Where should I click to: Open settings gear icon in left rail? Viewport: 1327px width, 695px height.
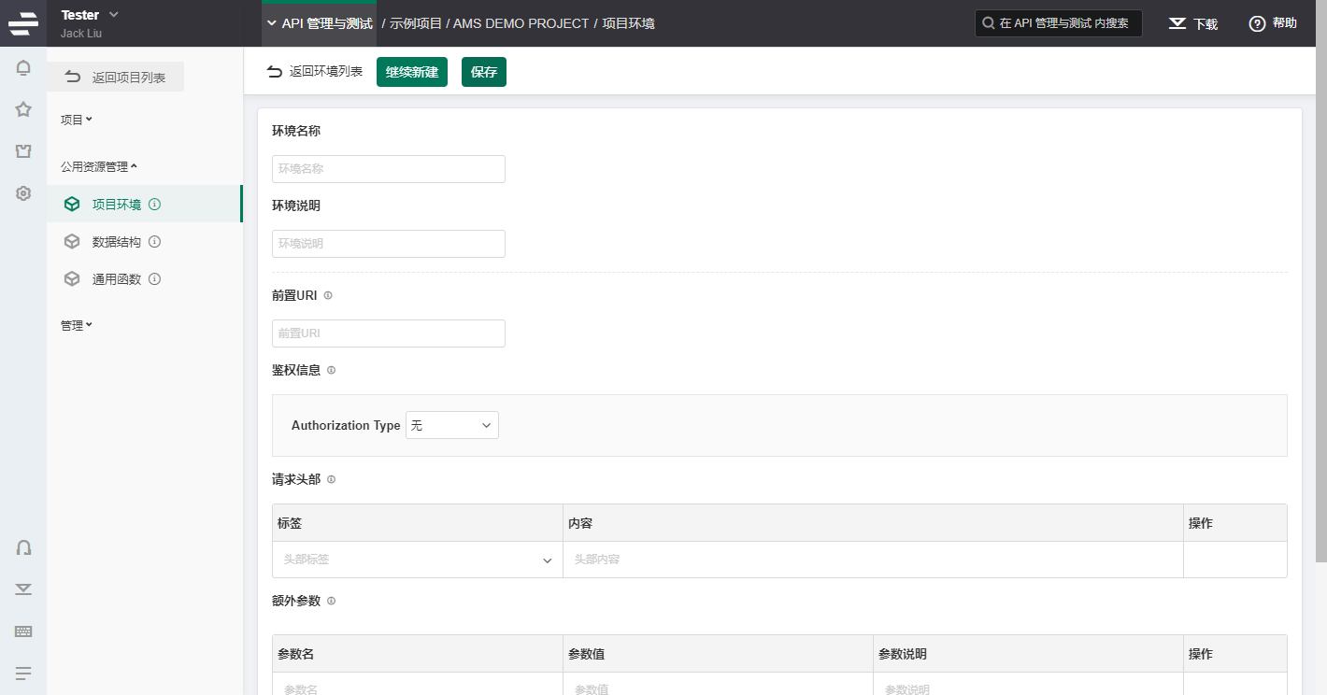pyautogui.click(x=23, y=193)
